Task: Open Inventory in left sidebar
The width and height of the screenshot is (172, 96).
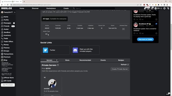Action: pos(6,35)
